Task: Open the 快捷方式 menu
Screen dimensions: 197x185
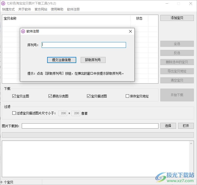Action: (x=8, y=9)
